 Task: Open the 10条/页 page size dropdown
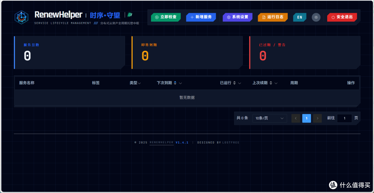[x=269, y=118]
